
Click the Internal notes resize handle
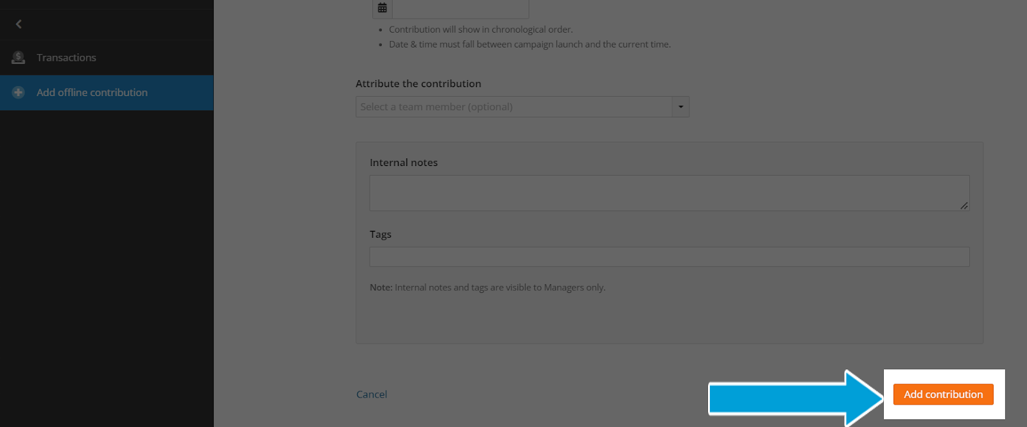pyautogui.click(x=963, y=205)
